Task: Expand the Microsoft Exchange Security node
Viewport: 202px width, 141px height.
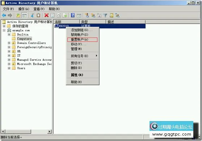Action: pos(9,64)
